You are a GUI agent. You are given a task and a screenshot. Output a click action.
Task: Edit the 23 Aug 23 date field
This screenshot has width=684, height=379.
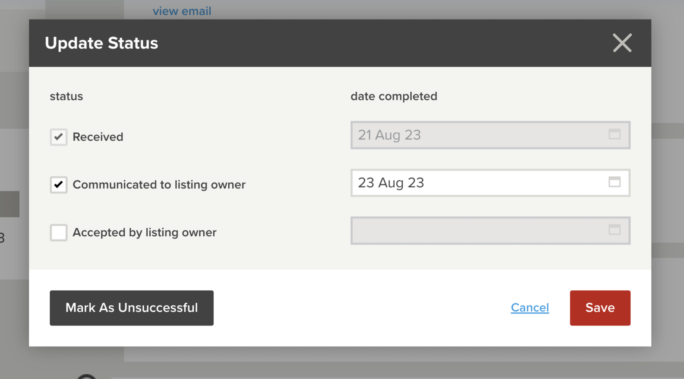(x=465, y=183)
